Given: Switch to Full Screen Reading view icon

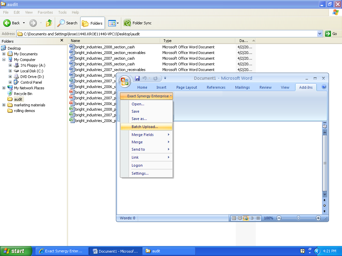Looking at the screenshot, I should coord(240,218).
